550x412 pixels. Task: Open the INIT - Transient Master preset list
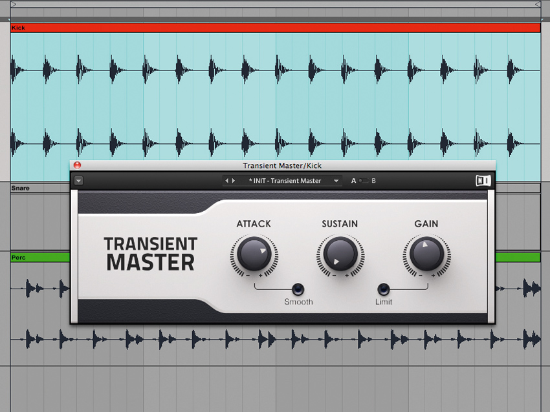336,181
